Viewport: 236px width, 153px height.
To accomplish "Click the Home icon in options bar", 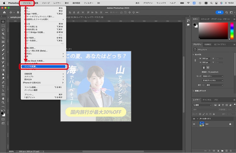I will (4, 13).
